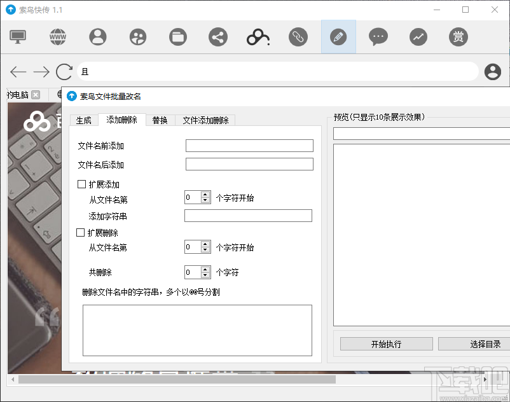
Task: Click inside the 文件名前添加 input field
Action: tap(248, 145)
